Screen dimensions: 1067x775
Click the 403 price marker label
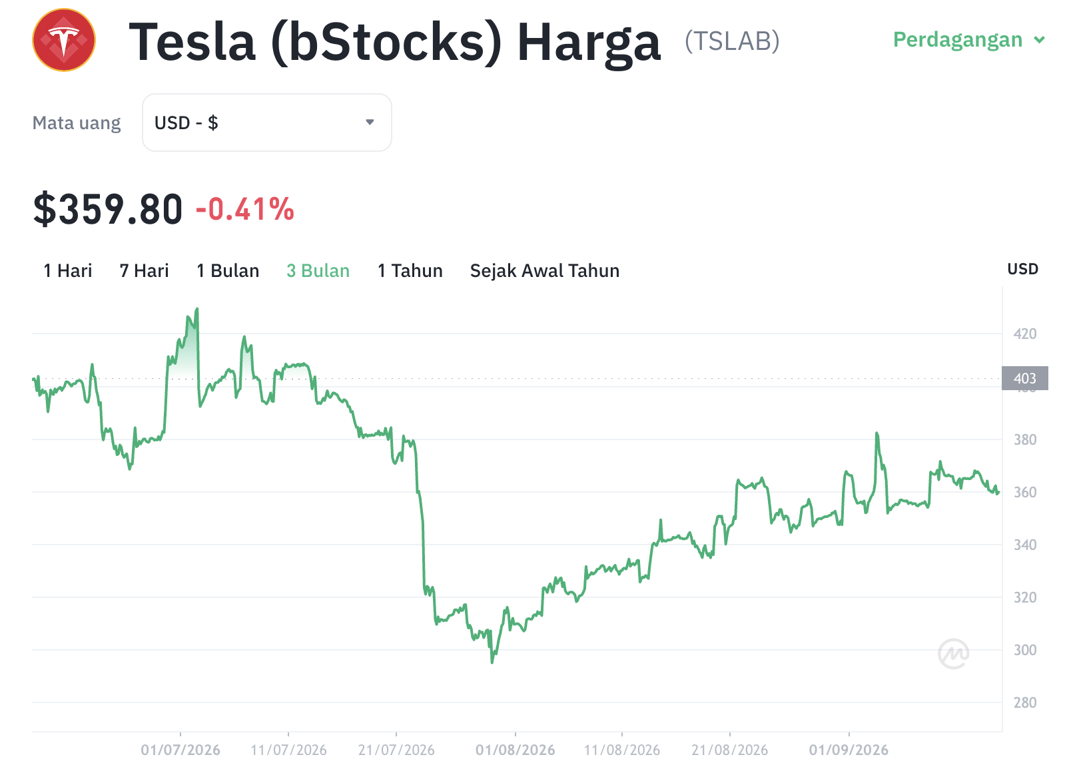[1025, 378]
